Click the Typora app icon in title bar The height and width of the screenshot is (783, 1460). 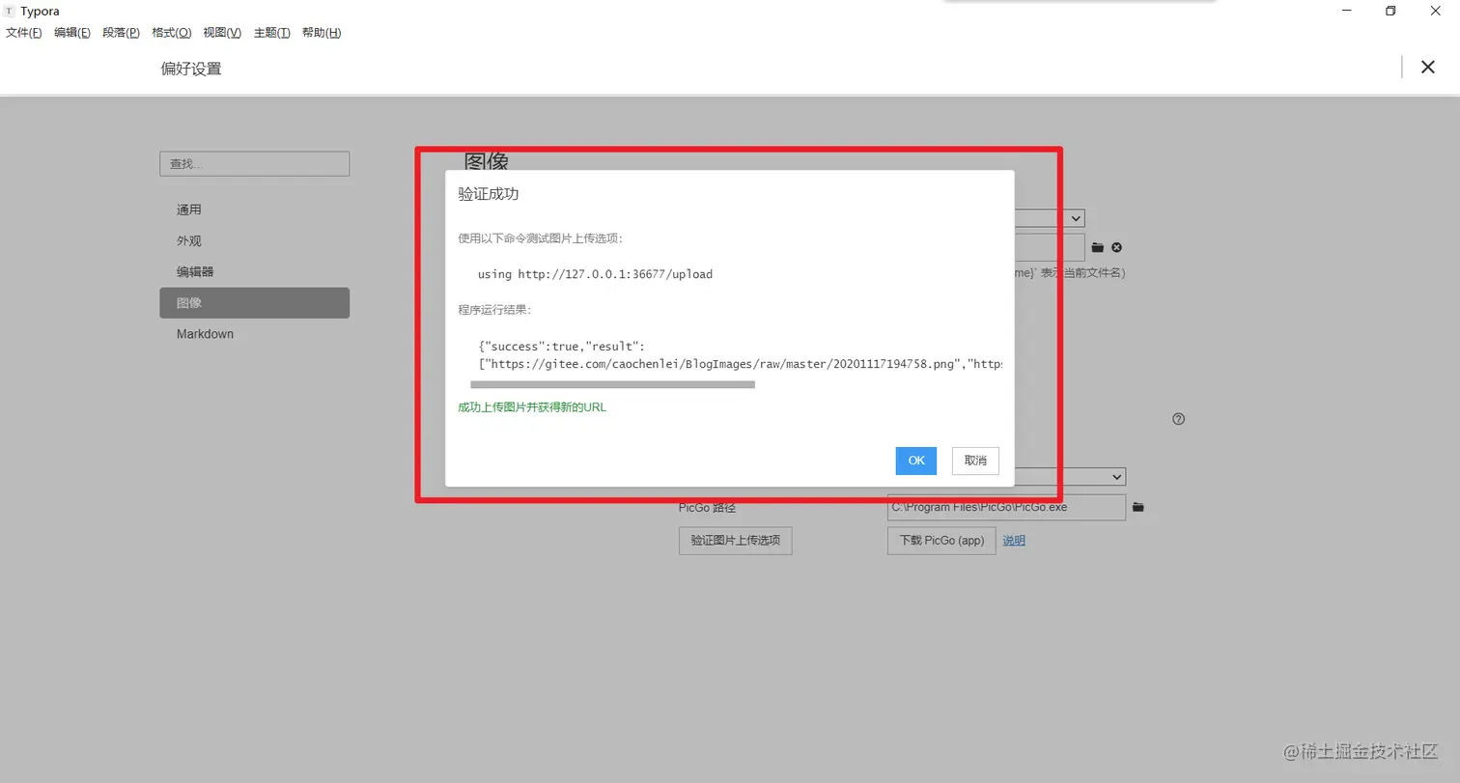point(10,12)
